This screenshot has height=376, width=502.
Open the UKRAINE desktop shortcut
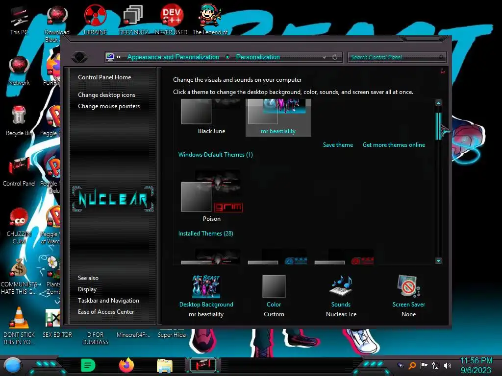click(95, 20)
